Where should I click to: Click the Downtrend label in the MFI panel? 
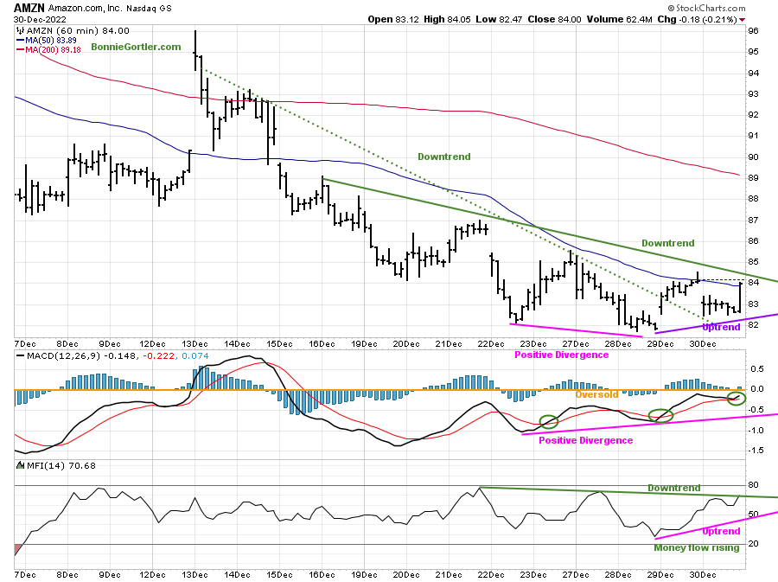(x=673, y=489)
